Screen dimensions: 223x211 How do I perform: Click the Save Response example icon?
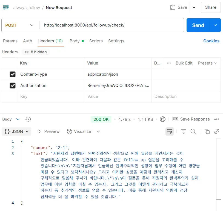[175, 119]
